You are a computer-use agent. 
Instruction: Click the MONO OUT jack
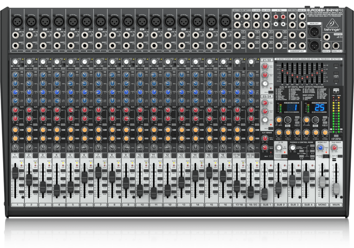[326, 46]
